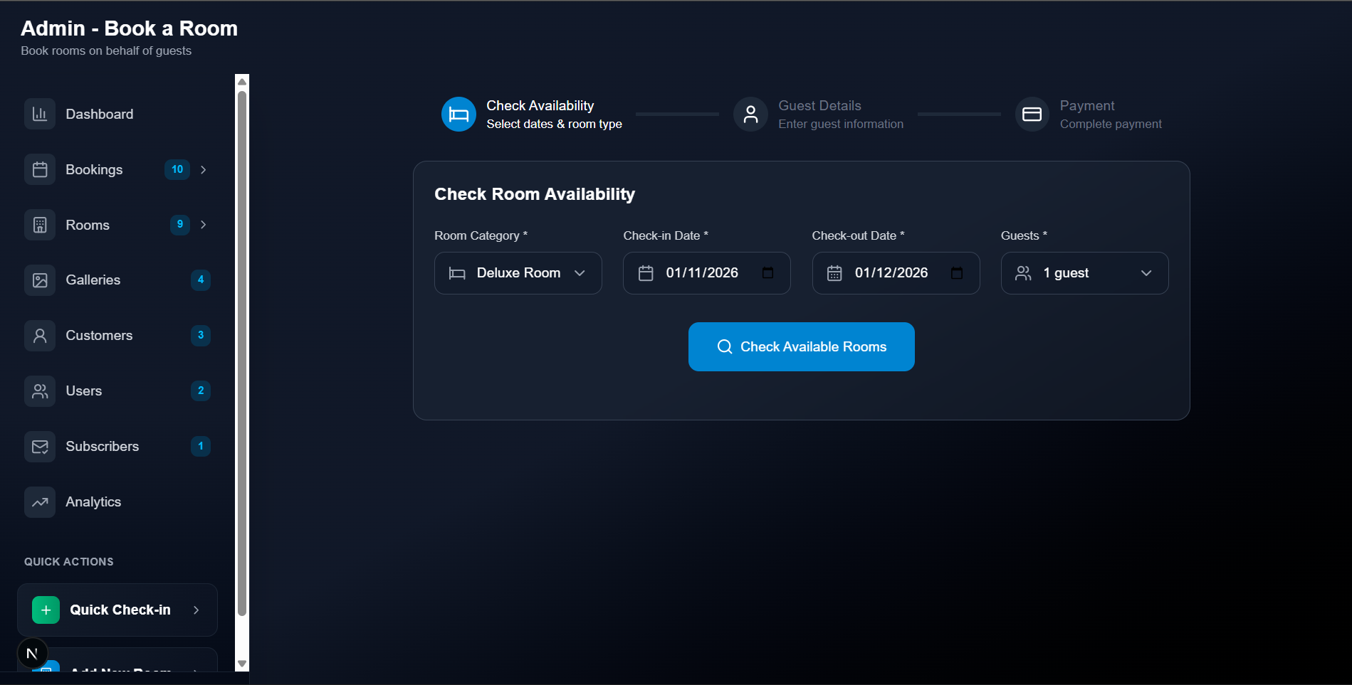The width and height of the screenshot is (1352, 685).
Task: Click the Check Available Rooms button
Action: [x=801, y=346]
